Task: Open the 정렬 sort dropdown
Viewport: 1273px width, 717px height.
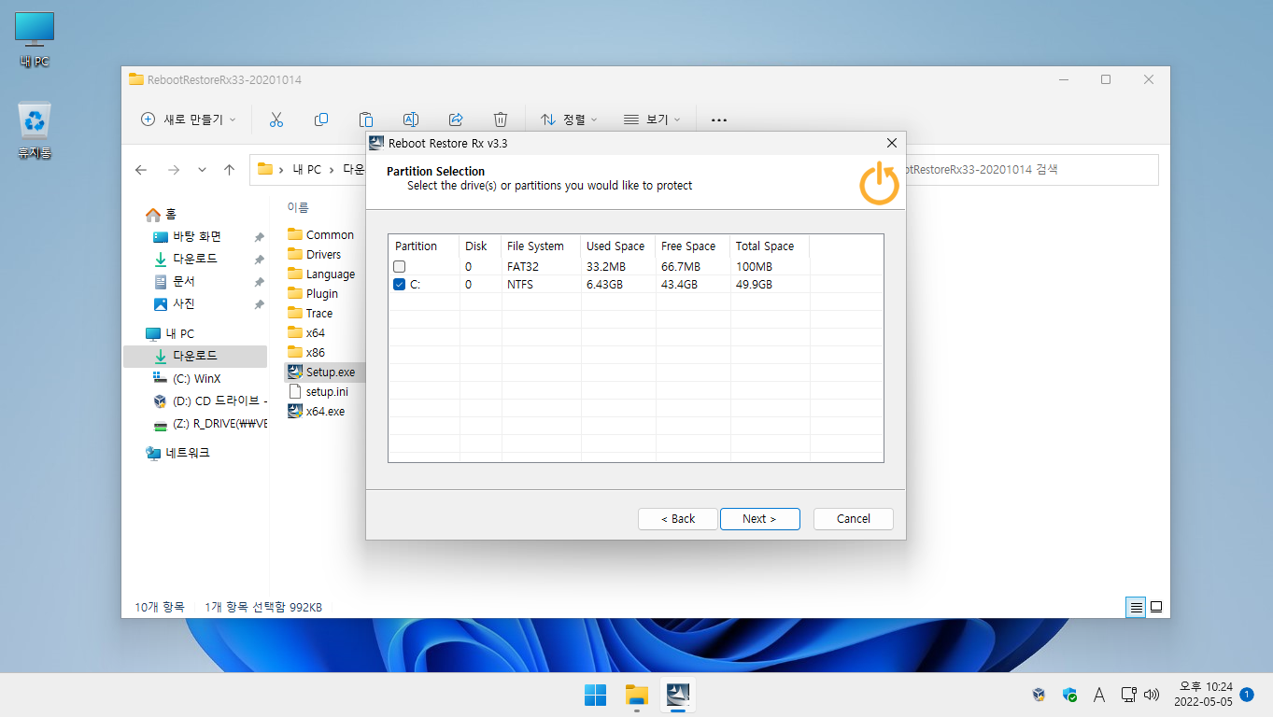Action: point(569,119)
